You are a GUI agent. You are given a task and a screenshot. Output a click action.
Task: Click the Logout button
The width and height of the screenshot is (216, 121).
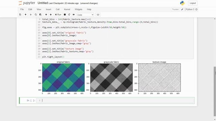[x=193, y=3]
